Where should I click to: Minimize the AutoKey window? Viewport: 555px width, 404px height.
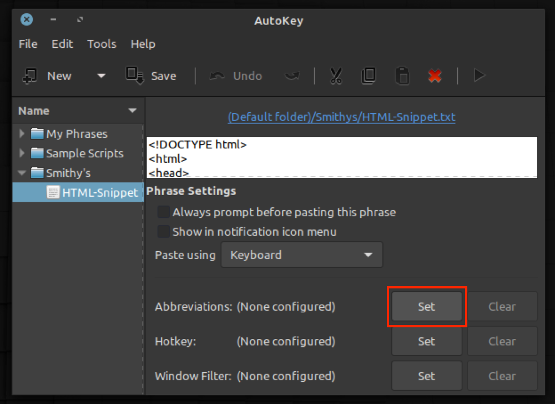pos(53,19)
